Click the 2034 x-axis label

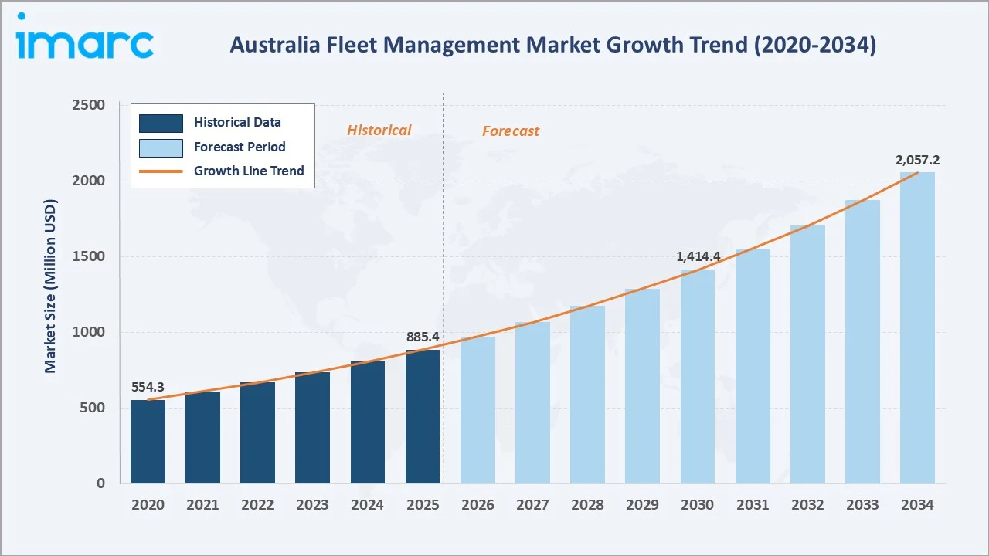918,505
